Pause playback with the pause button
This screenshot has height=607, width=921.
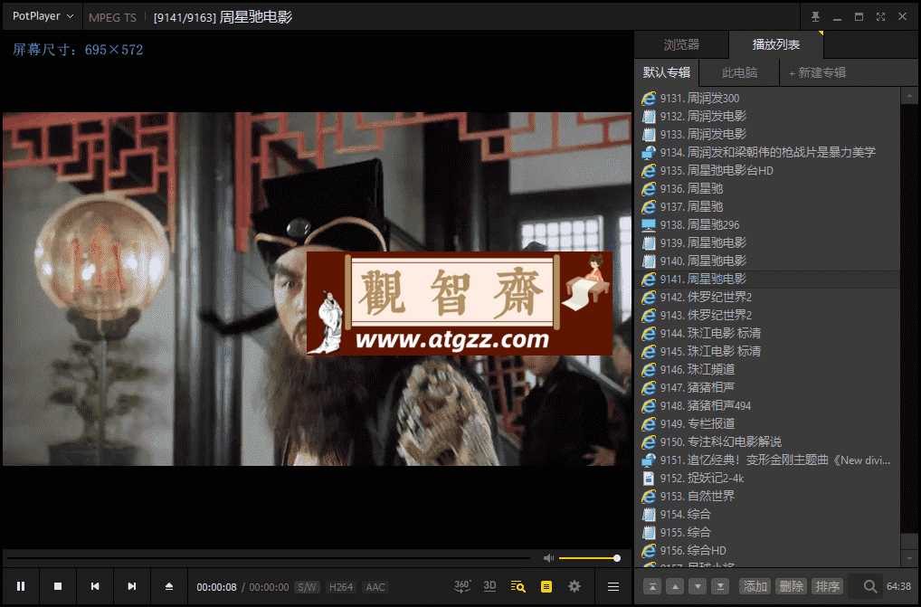coord(21,586)
